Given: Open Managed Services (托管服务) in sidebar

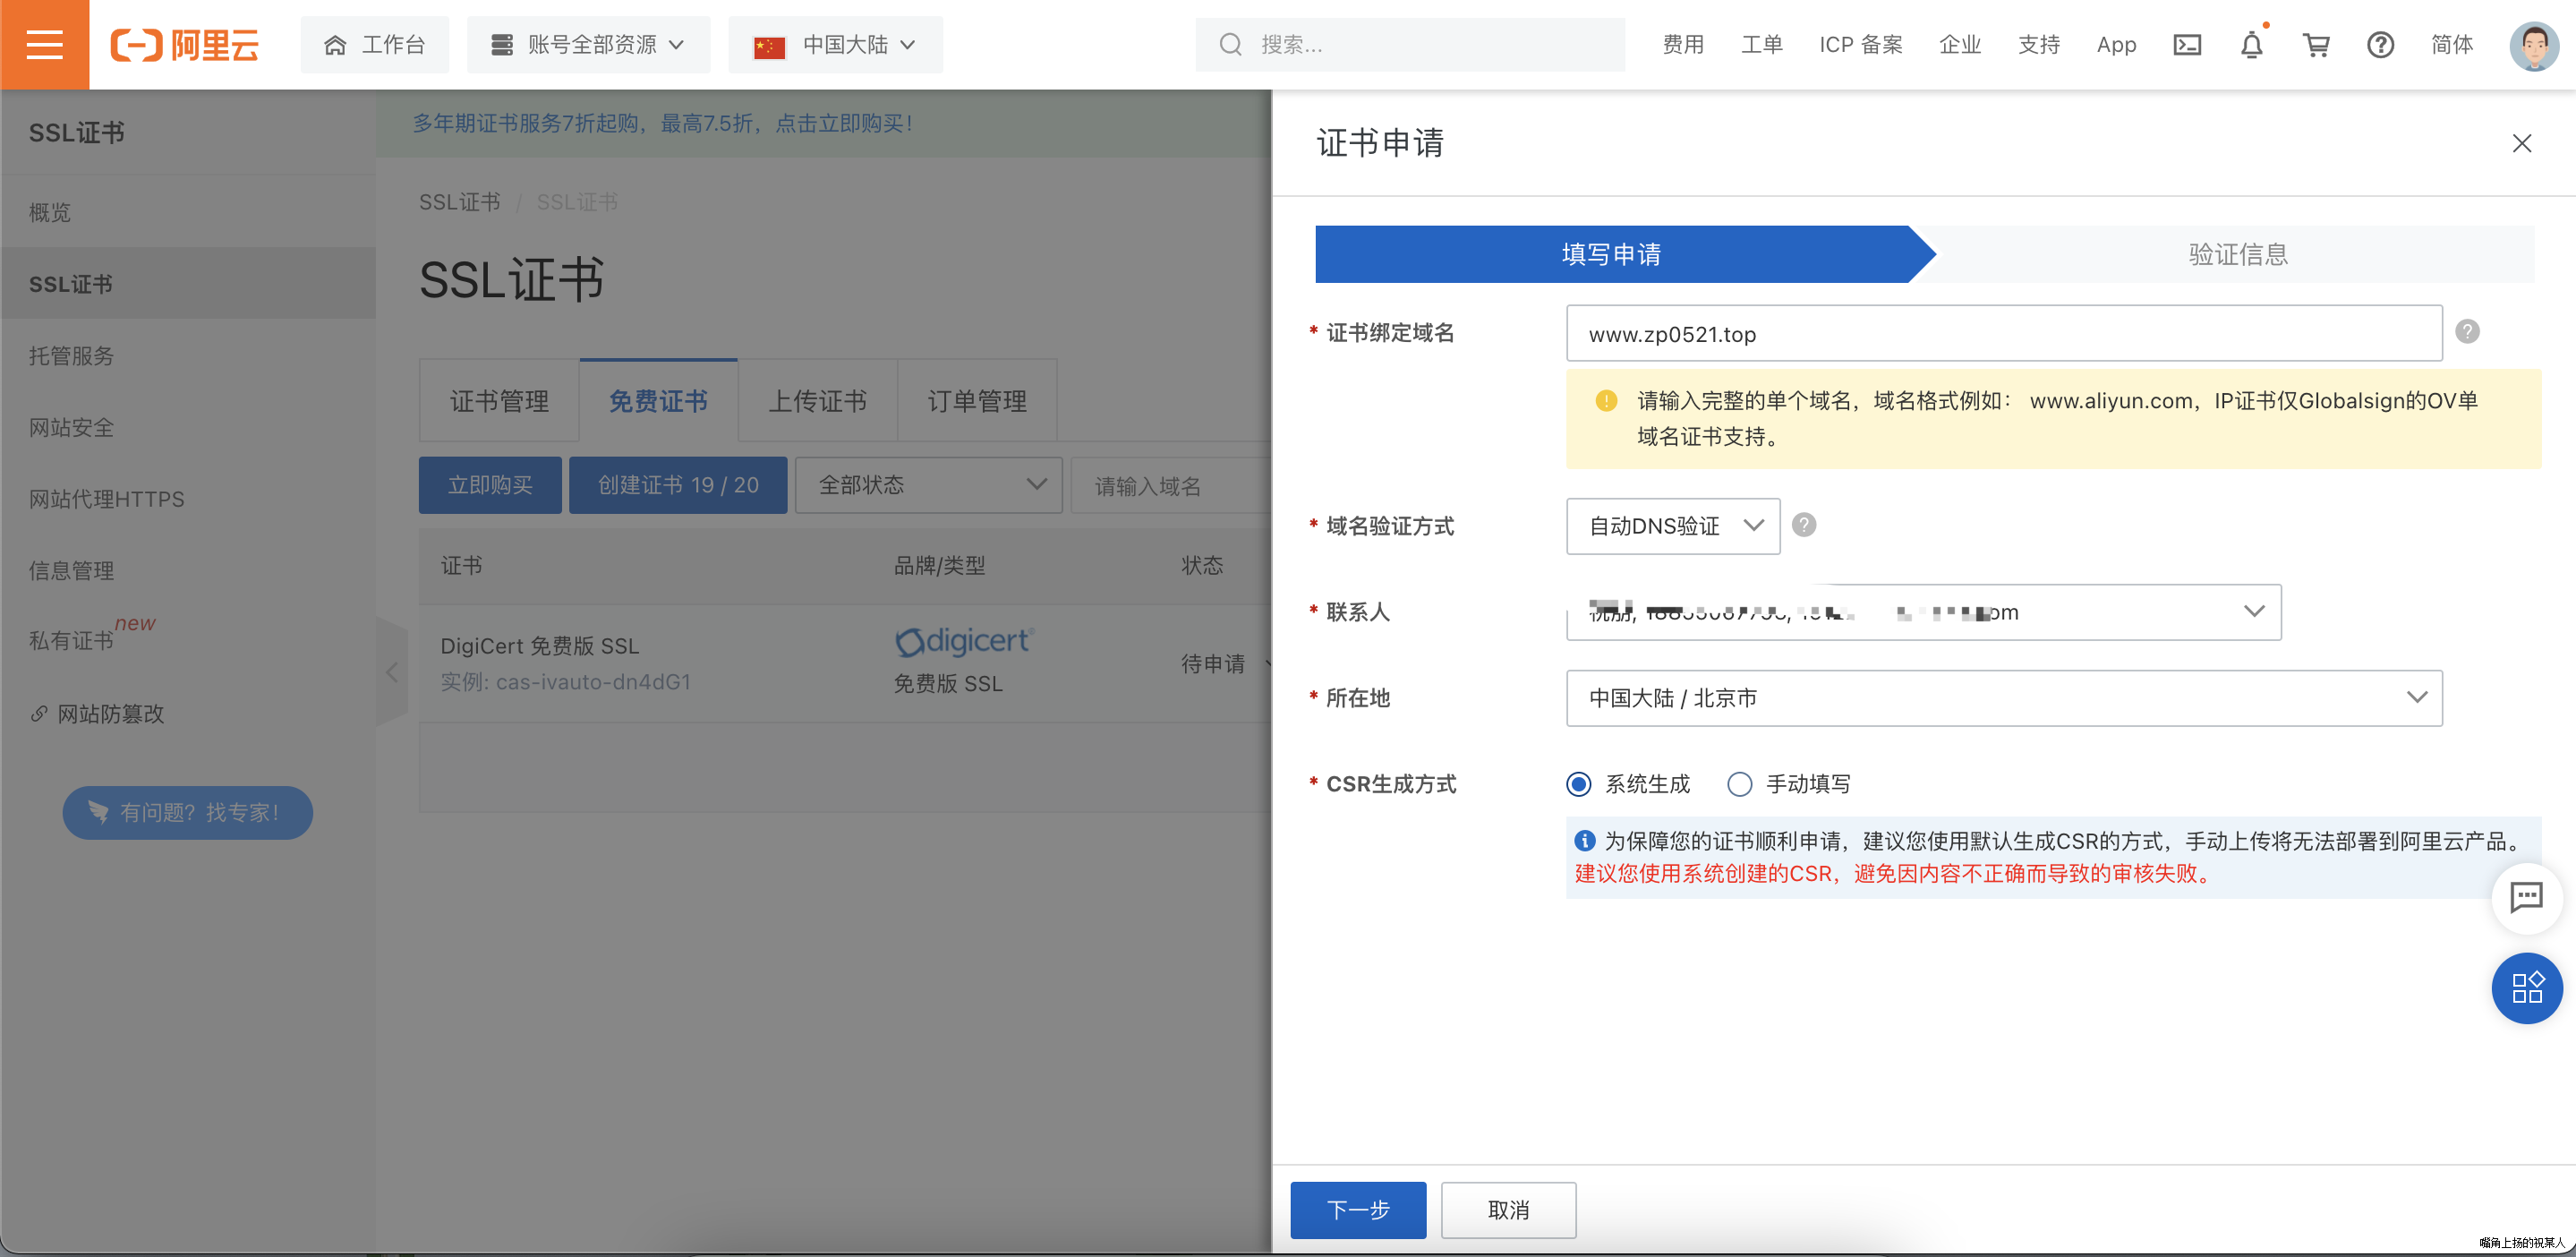Looking at the screenshot, I should coord(188,356).
